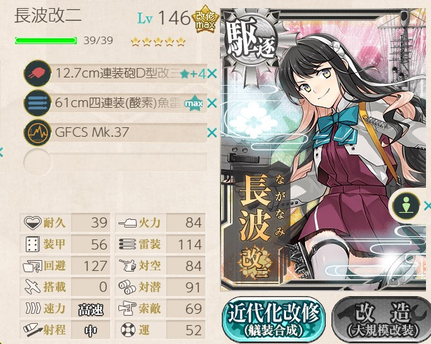Open 近代化改修 modernization button
This screenshot has height=344, width=431.
tap(273, 320)
